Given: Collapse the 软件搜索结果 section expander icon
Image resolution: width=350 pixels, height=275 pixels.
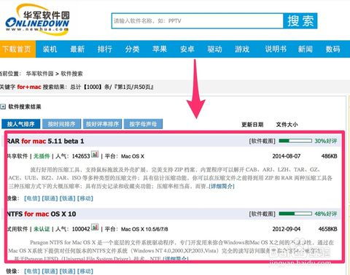Looking at the screenshot, I should pos(3,106).
